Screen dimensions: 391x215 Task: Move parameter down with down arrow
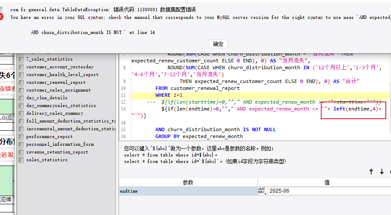pyautogui.click(x=382, y=172)
